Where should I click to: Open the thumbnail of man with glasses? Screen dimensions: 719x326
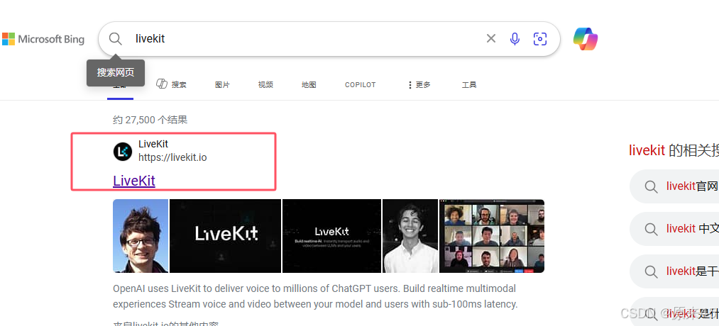tap(141, 236)
